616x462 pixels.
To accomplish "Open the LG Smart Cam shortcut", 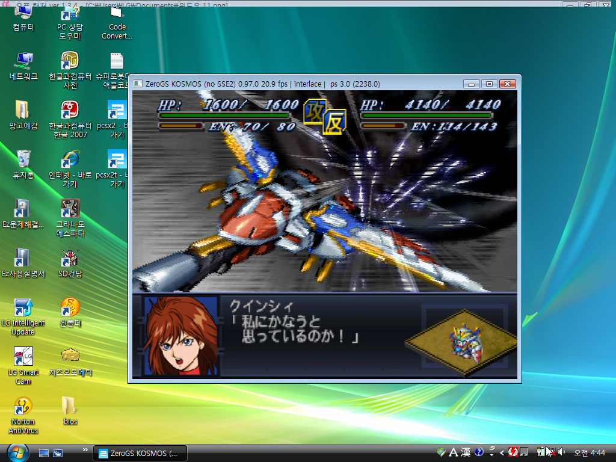I will click(x=23, y=366).
